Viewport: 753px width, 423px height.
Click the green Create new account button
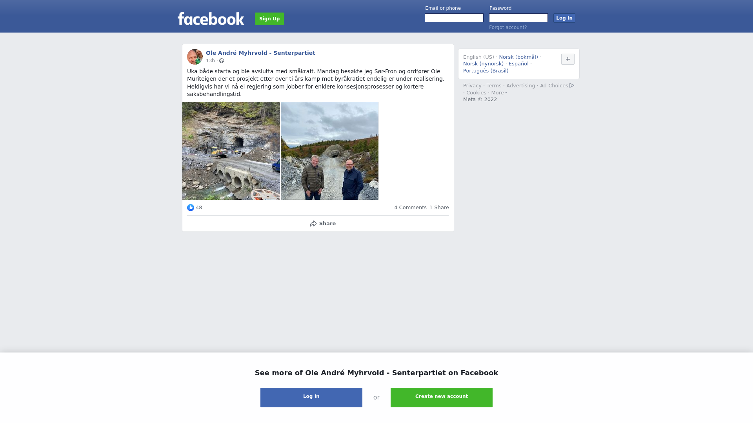tap(442, 398)
